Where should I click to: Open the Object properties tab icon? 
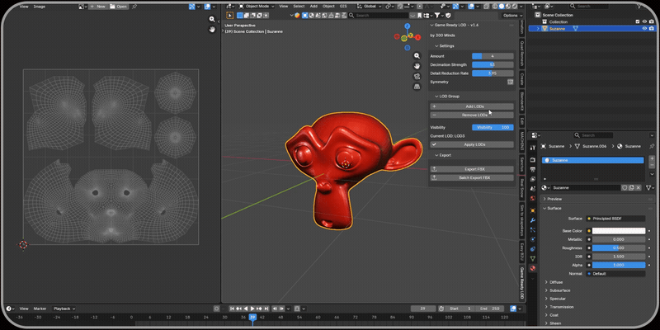[532, 210]
